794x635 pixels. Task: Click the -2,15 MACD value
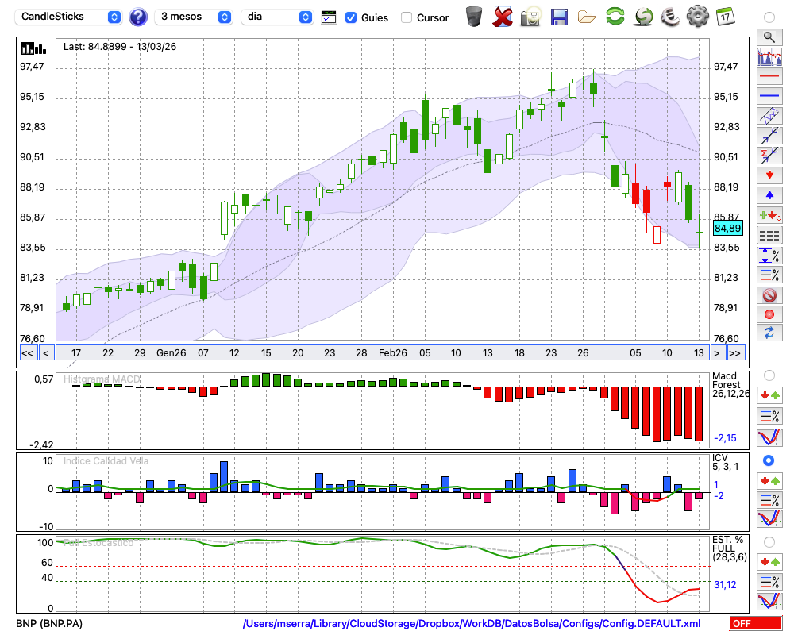pos(725,438)
